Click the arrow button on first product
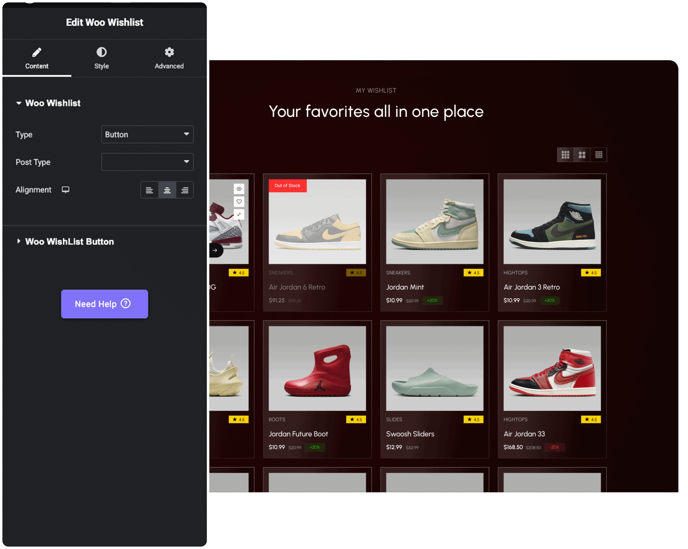The image size is (688, 549). coord(215,250)
